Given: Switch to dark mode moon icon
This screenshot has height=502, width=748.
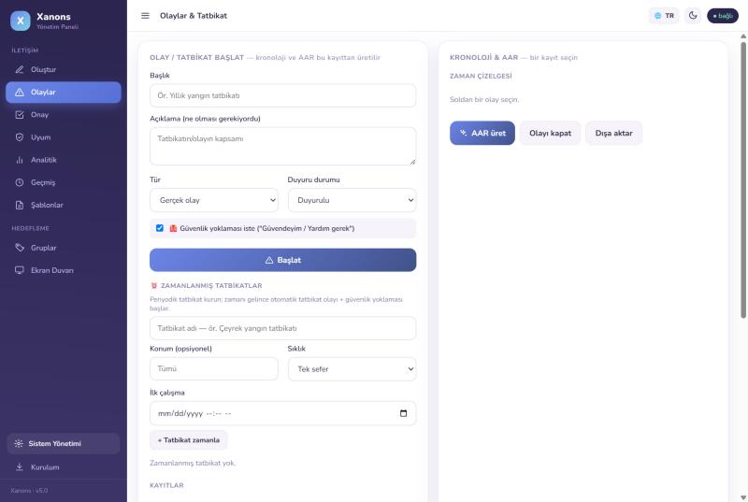Looking at the screenshot, I should pyautogui.click(x=693, y=16).
